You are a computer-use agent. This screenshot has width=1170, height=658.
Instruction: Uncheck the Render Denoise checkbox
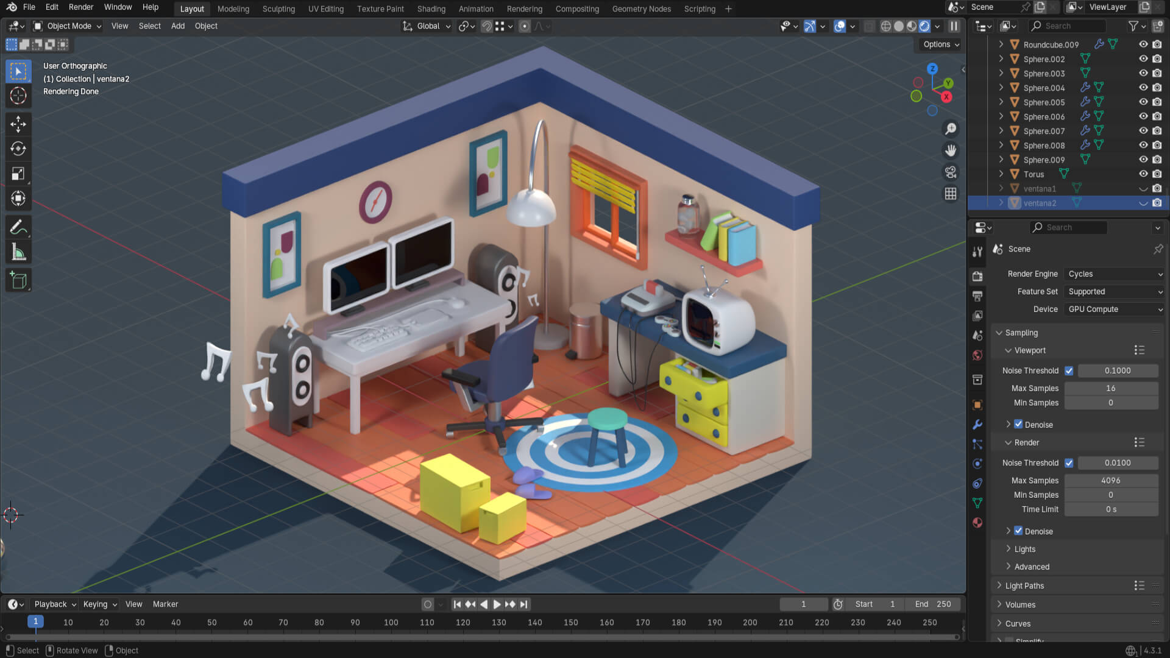click(x=1018, y=531)
